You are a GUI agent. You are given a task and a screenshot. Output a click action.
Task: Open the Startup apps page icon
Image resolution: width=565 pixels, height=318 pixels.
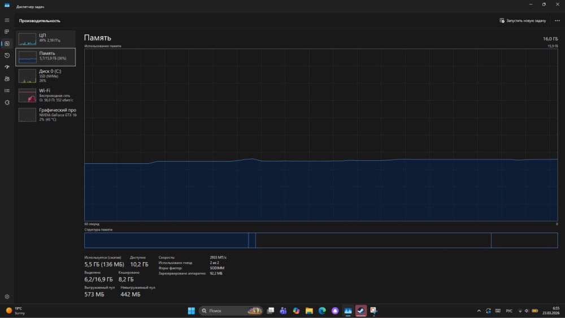click(7, 67)
